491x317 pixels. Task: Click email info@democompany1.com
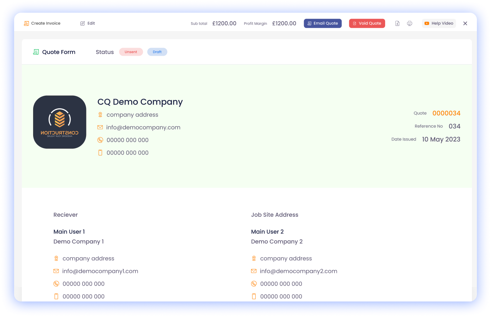pyautogui.click(x=100, y=271)
